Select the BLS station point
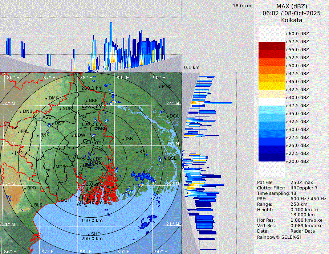Viewport: 329px width, 254px height. tap(32, 205)
